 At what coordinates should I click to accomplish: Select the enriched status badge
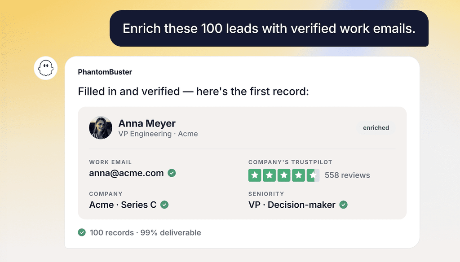pos(376,128)
